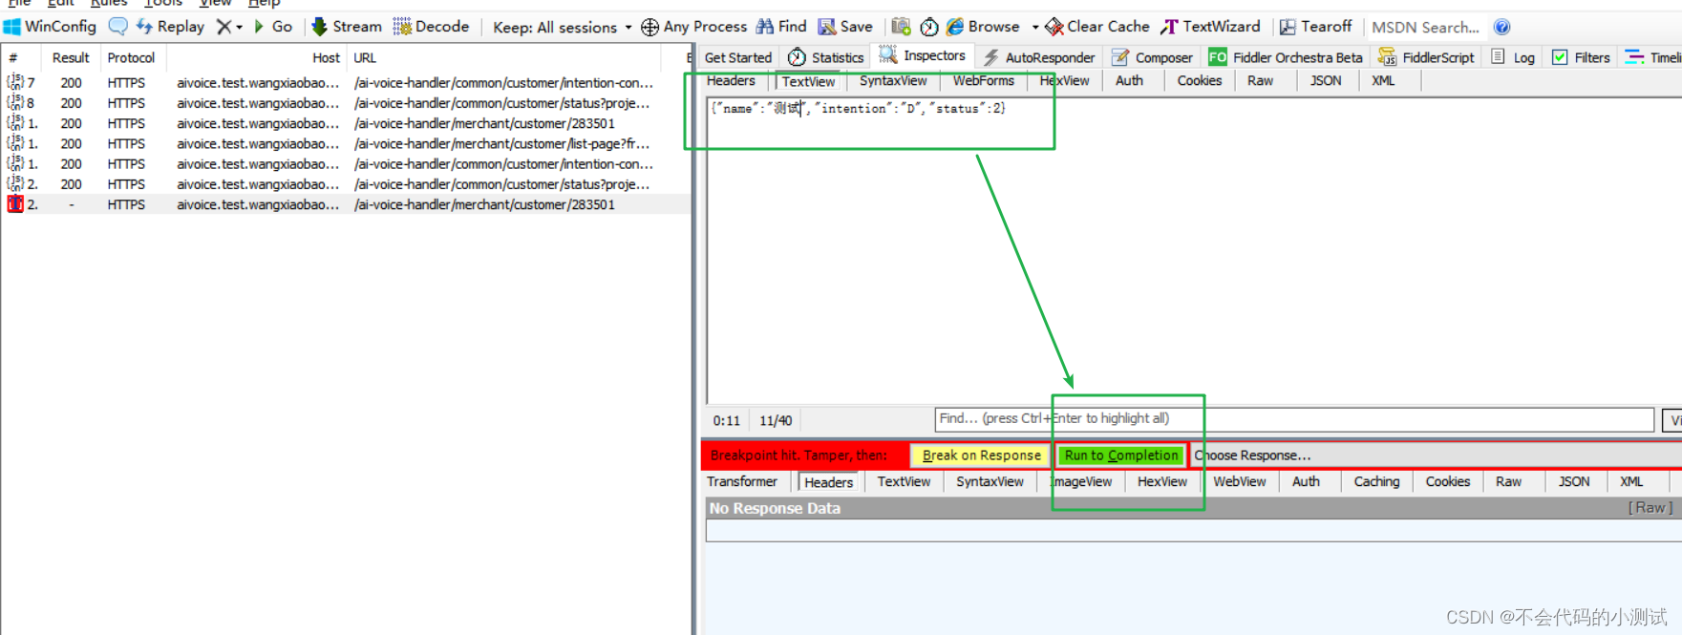Open help question mark icon
This screenshot has height=635, width=1682.
[1502, 27]
